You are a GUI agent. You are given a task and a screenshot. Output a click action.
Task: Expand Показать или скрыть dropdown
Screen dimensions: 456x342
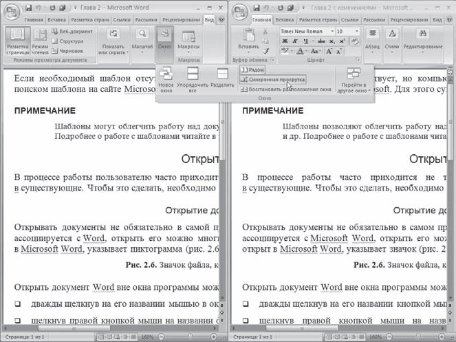[113, 45]
